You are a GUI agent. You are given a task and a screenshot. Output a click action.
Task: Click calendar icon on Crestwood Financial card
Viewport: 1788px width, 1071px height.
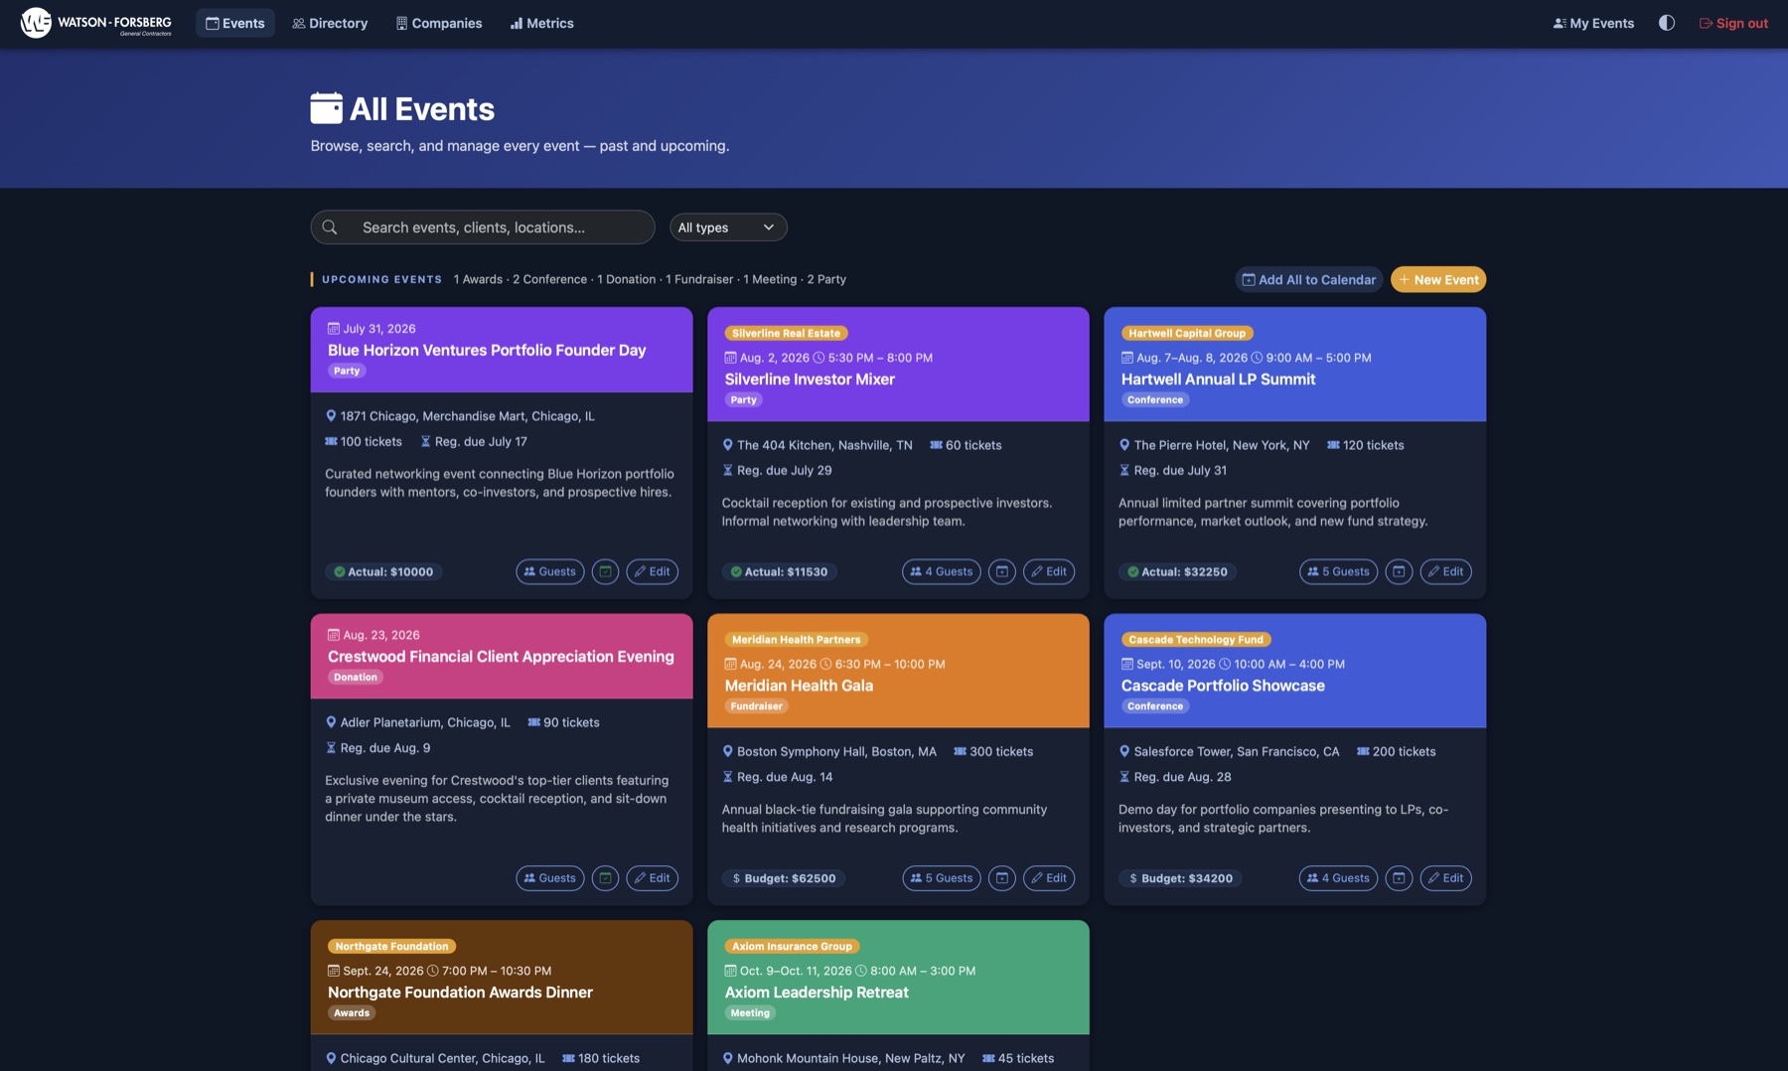click(x=605, y=878)
